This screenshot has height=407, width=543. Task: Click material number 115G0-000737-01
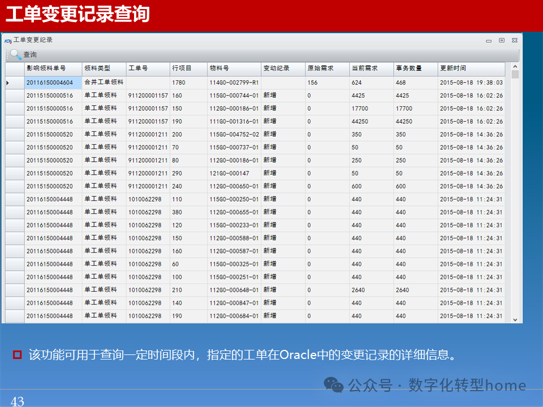click(234, 148)
